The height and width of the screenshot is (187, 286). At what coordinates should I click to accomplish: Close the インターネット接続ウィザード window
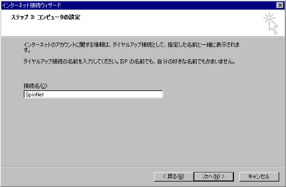280,5
